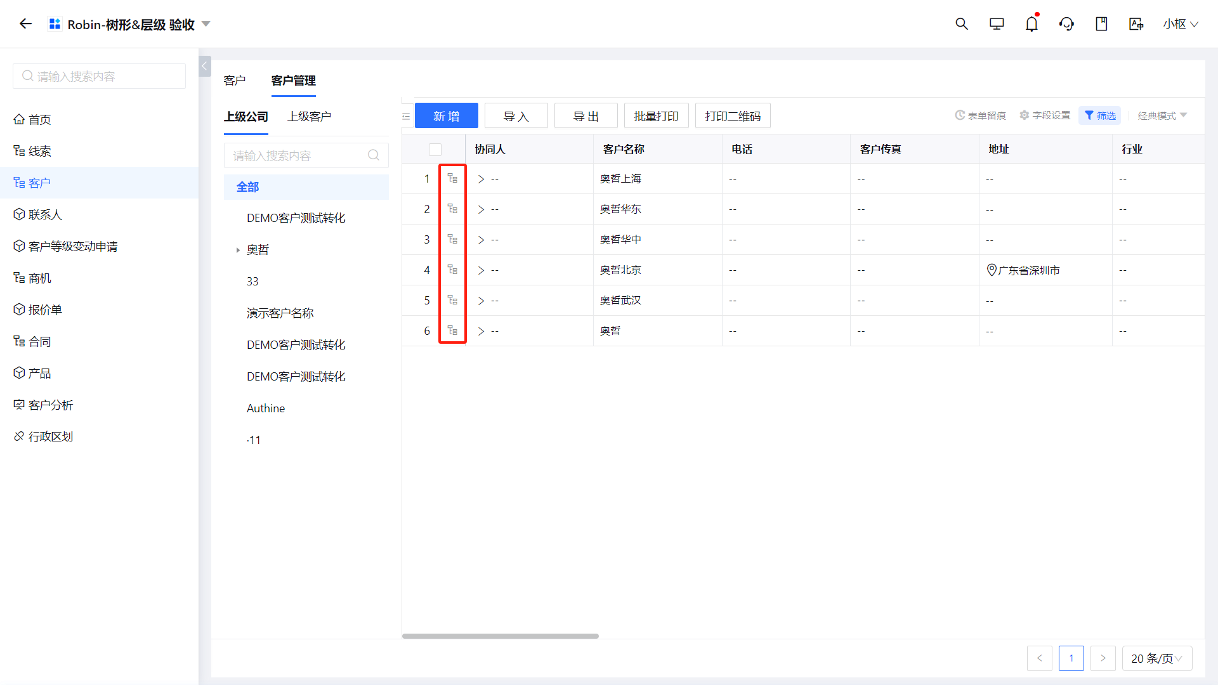This screenshot has width=1218, height=685.
Task: Click the tree icon in row 6
Action: (x=452, y=330)
